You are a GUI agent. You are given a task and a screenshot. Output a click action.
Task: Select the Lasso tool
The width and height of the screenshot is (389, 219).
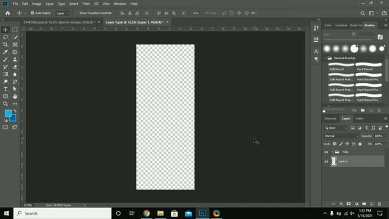point(5,37)
